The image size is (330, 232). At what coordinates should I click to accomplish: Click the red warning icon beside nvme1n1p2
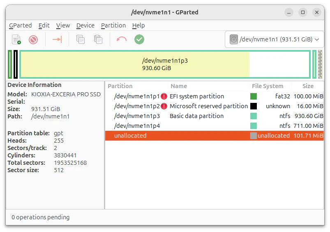coord(164,106)
